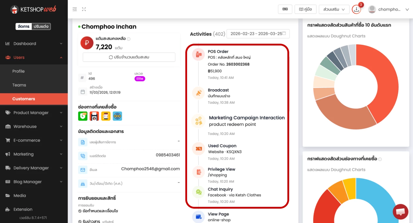Select the Customers submenu item
This screenshot has width=413, height=223.
click(34, 99)
